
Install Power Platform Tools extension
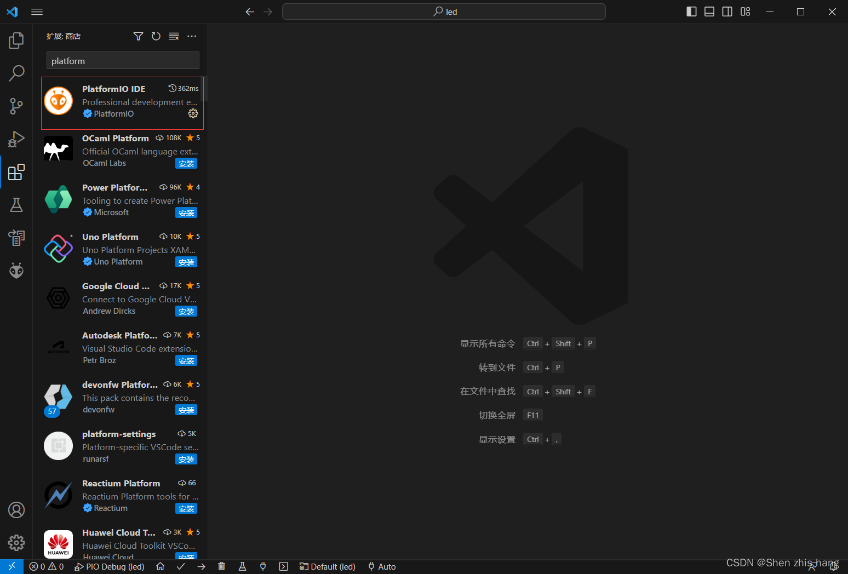(x=186, y=213)
